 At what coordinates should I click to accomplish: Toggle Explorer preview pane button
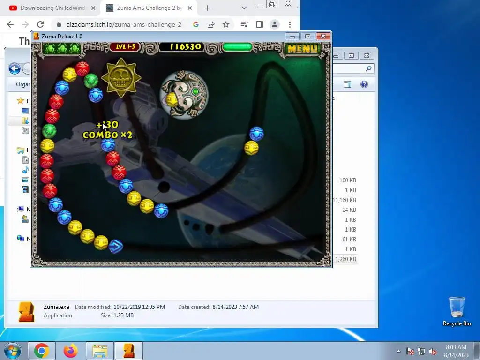click(347, 84)
